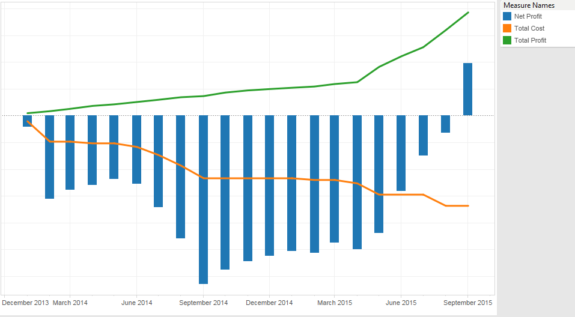Click the green line's endpoint at September 2015
The image size is (575, 317).
coord(468,13)
